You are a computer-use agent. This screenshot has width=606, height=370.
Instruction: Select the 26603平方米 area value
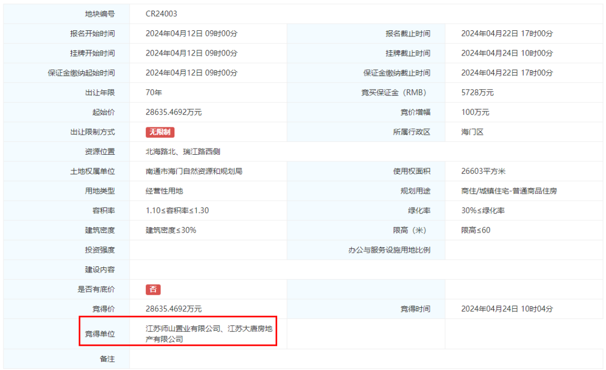coord(483,172)
